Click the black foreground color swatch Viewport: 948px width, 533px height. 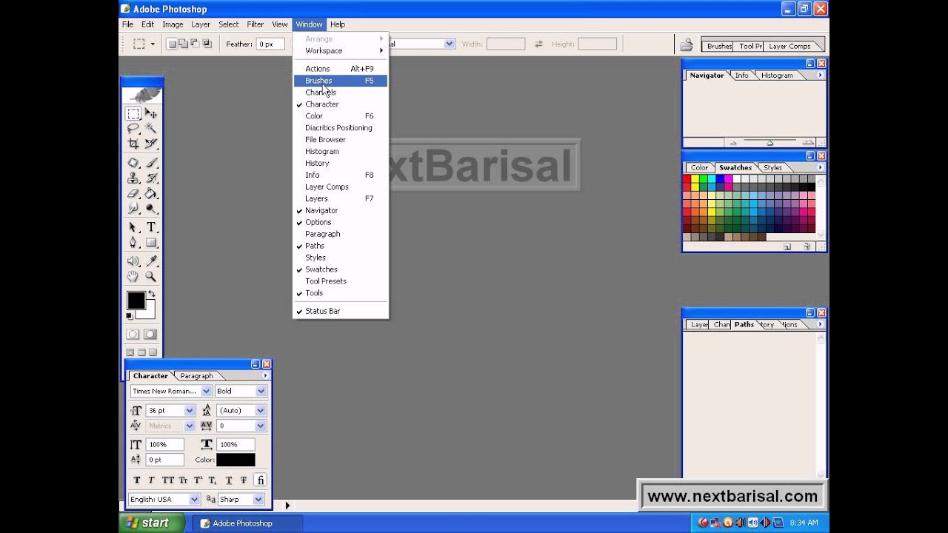click(136, 300)
